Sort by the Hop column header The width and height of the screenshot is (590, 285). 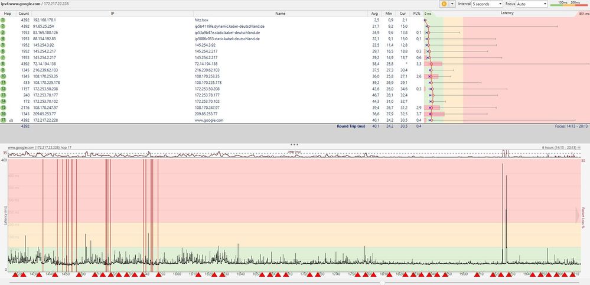coord(8,13)
